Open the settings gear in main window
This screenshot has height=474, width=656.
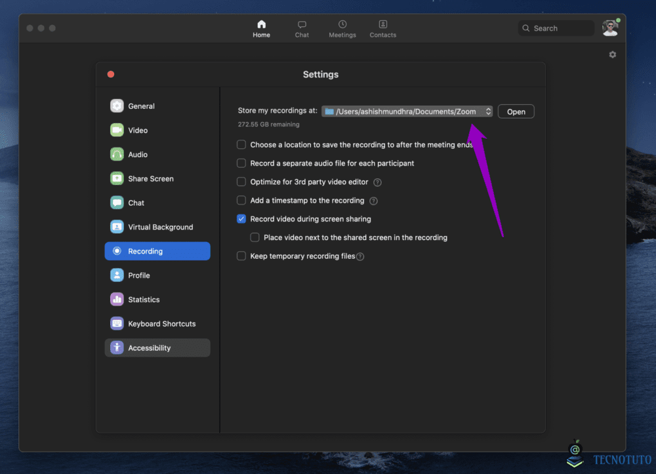tap(612, 55)
